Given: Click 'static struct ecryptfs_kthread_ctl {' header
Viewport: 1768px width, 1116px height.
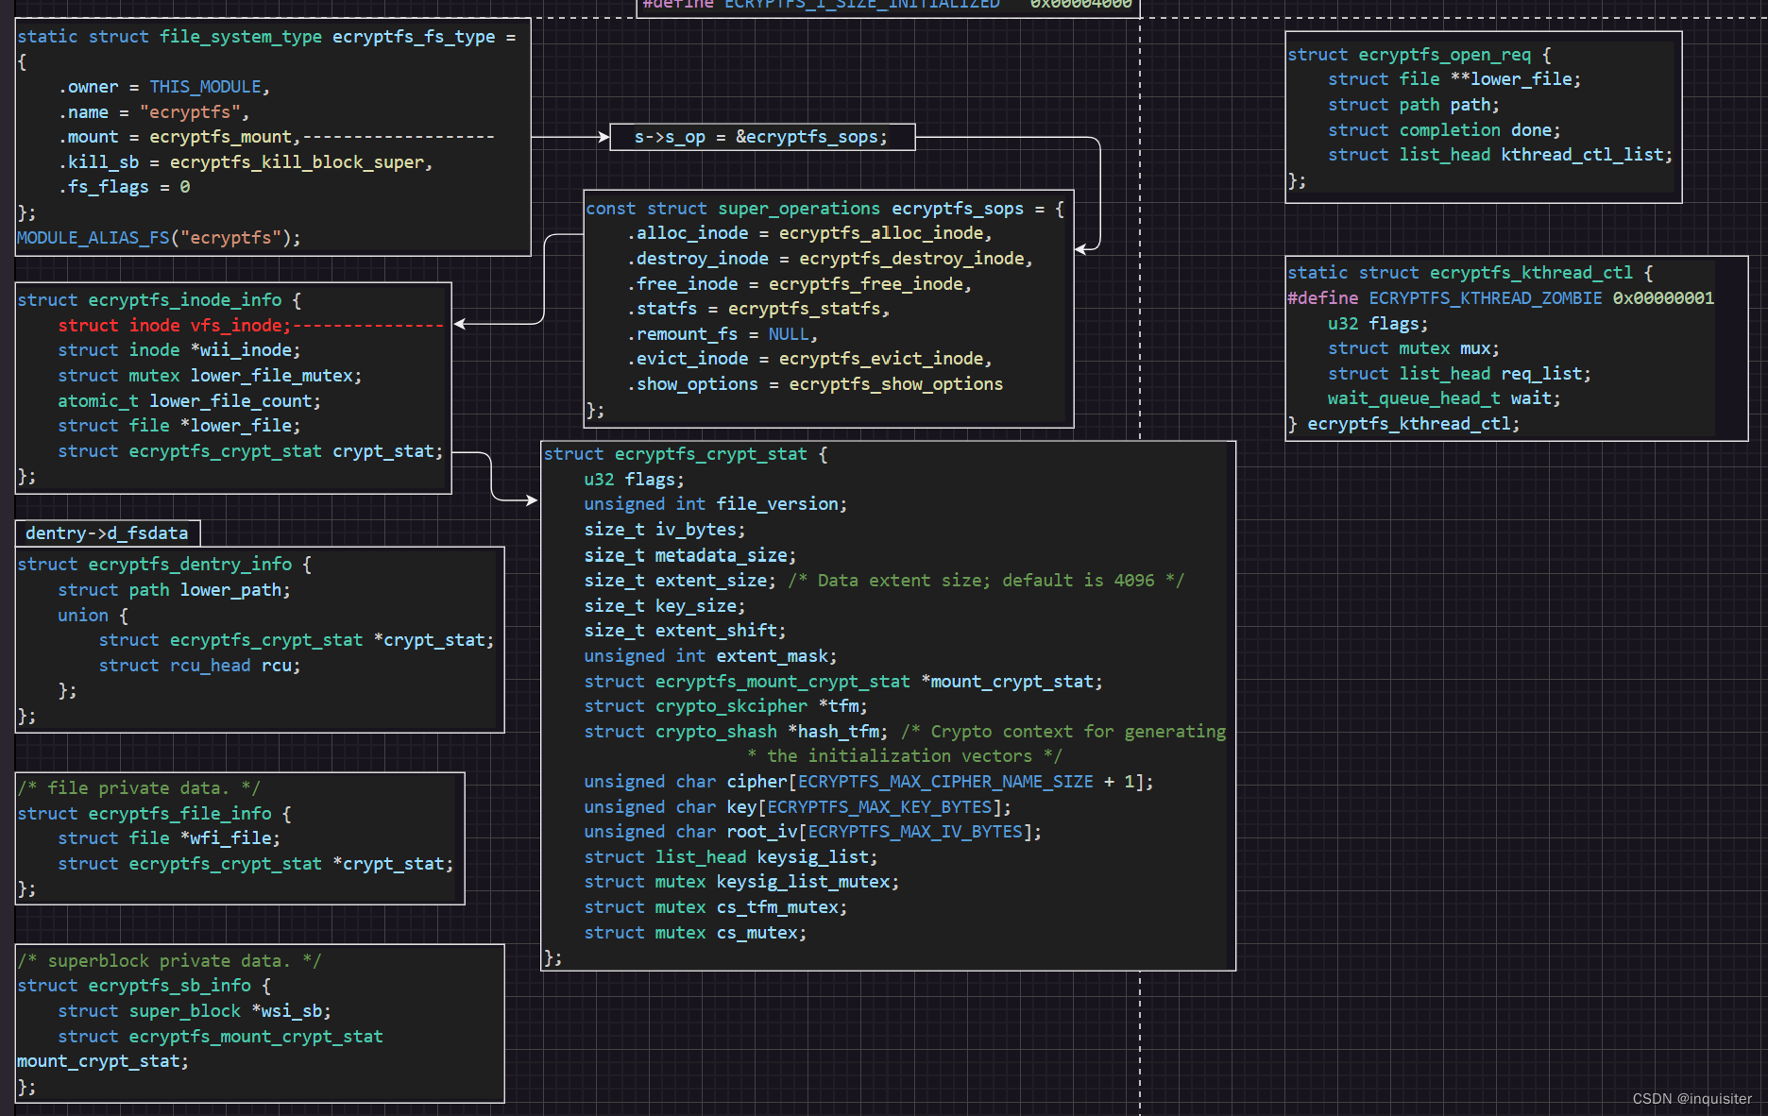Looking at the screenshot, I should pyautogui.click(x=1470, y=273).
